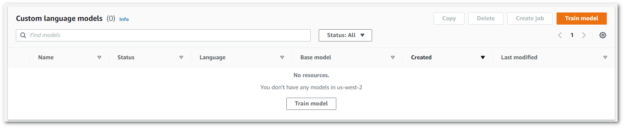
Task: Go to the next page arrow
Action: [x=584, y=35]
